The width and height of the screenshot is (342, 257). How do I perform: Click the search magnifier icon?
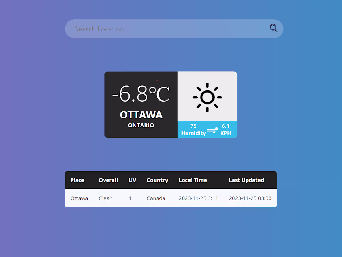point(274,28)
